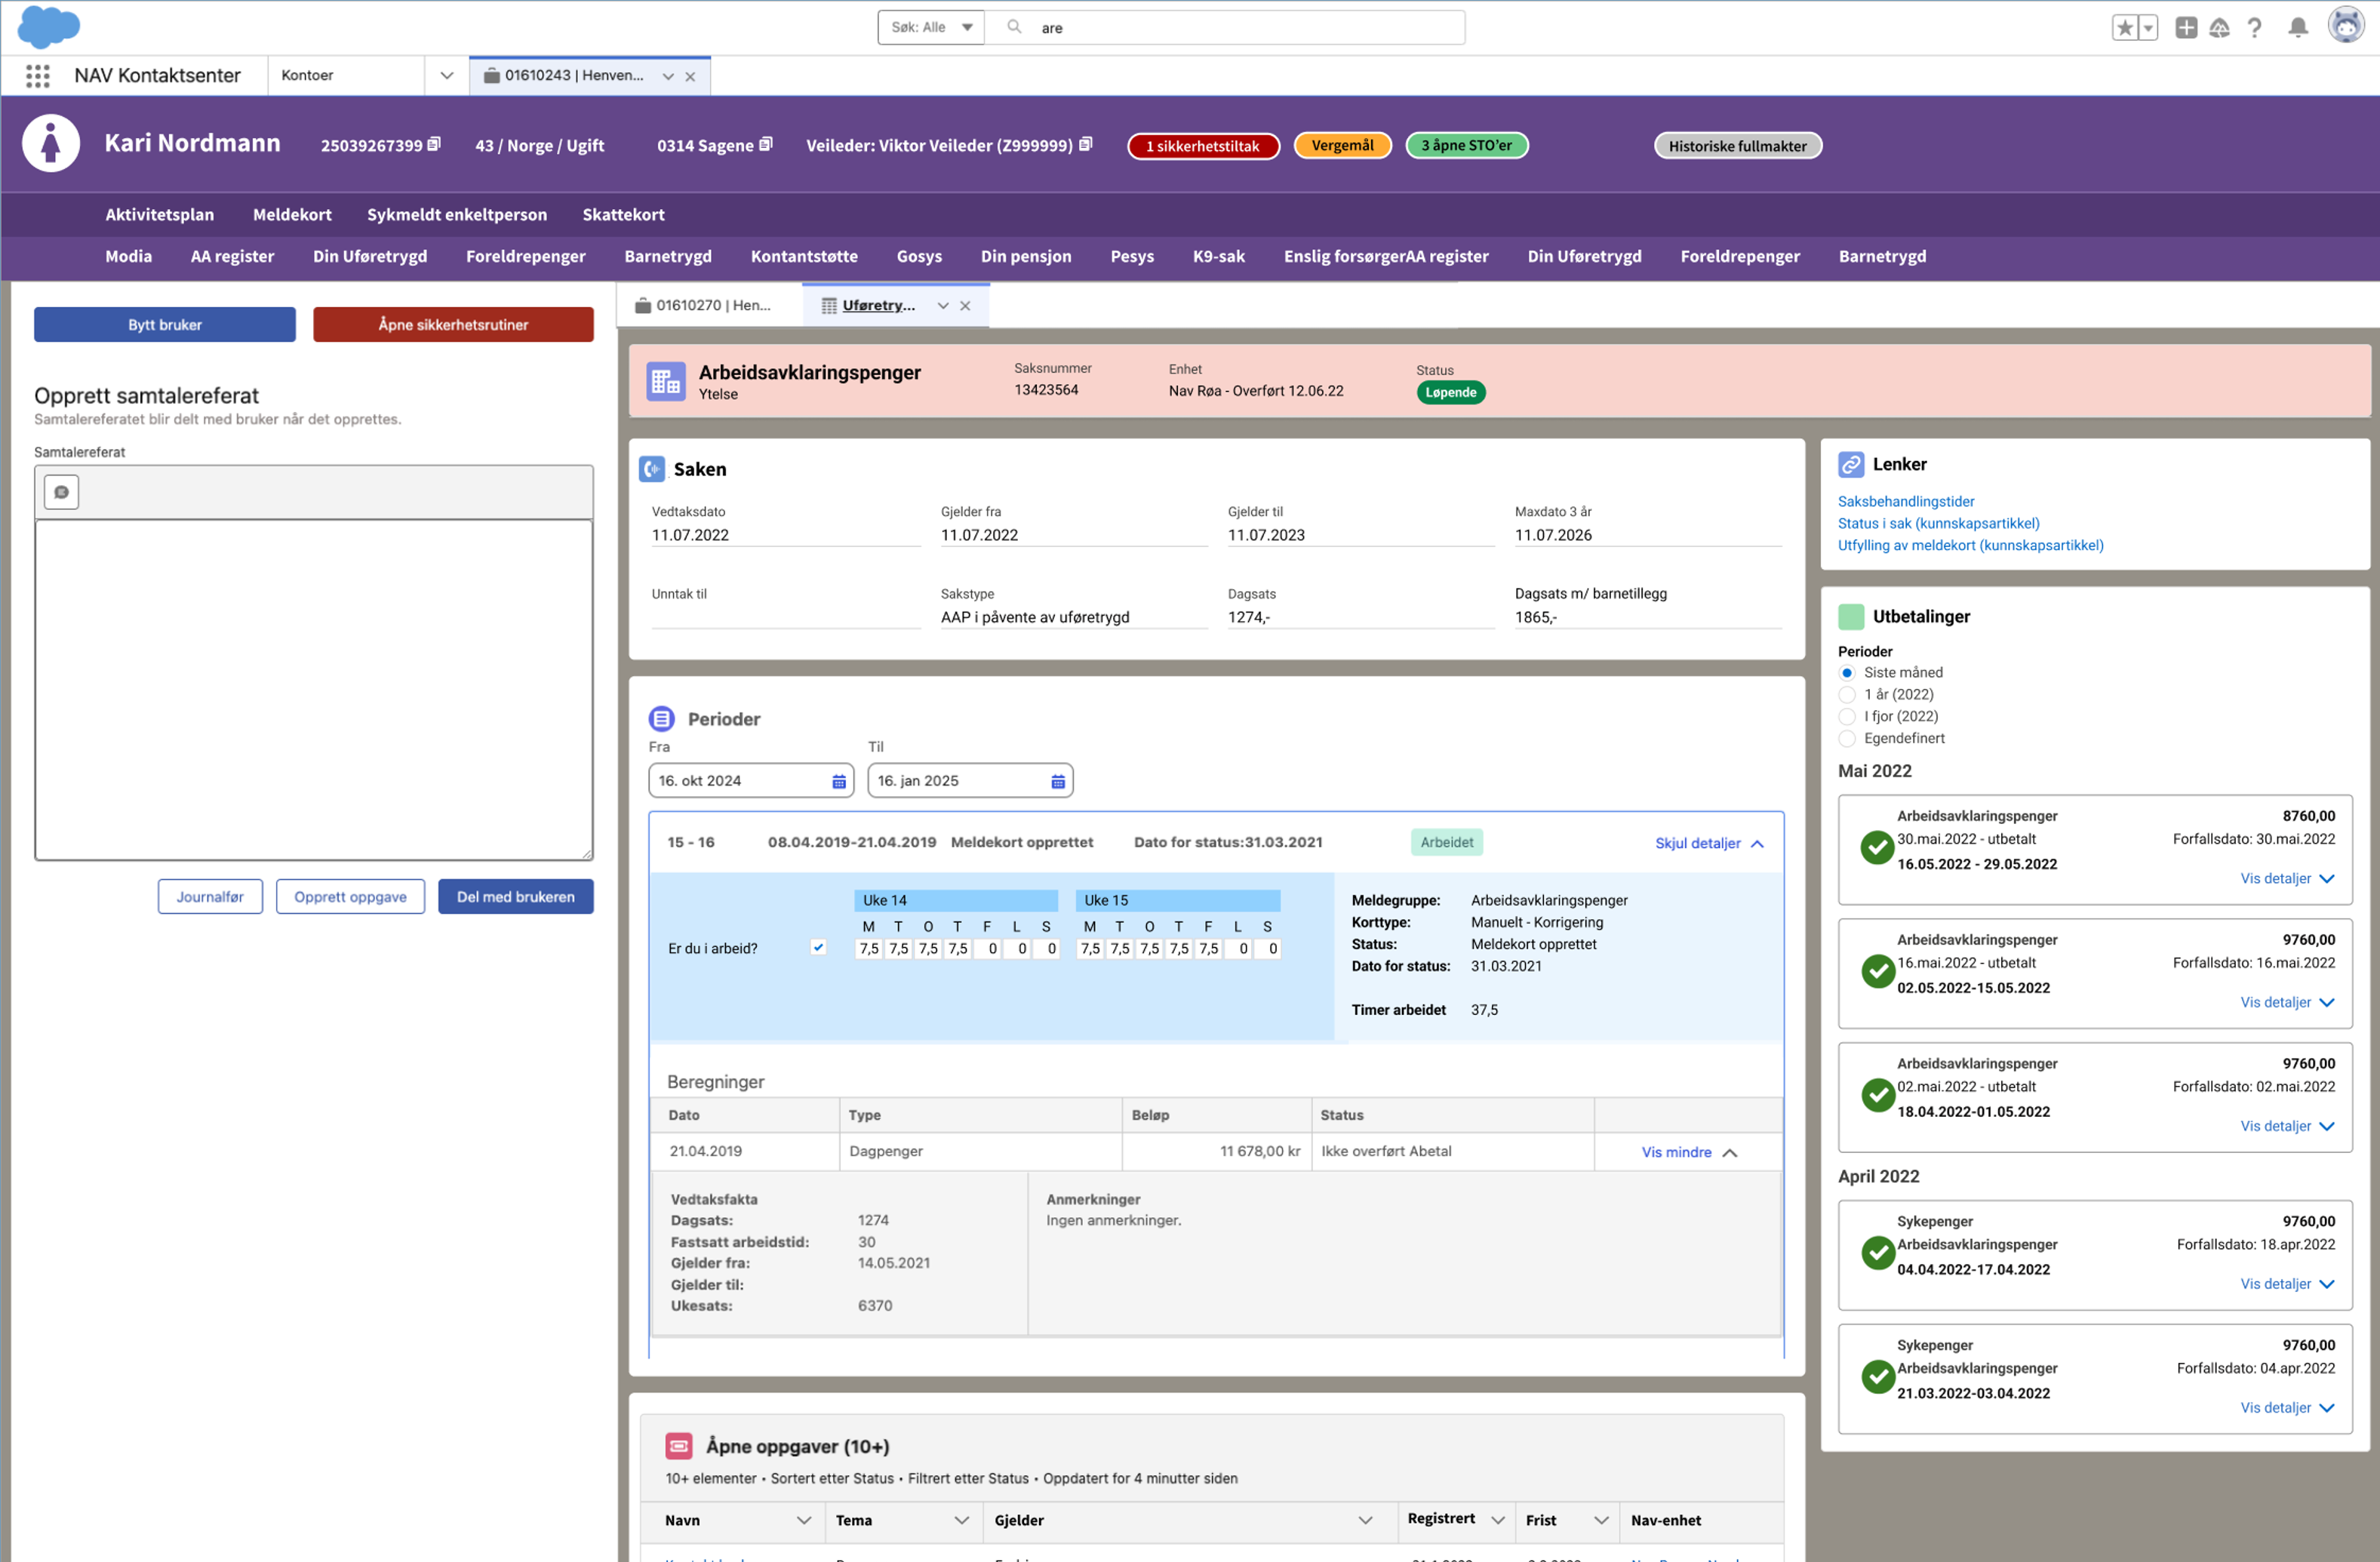Open the app launcher grid icon
Image resolution: width=2380 pixels, height=1562 pixels.
(x=38, y=76)
